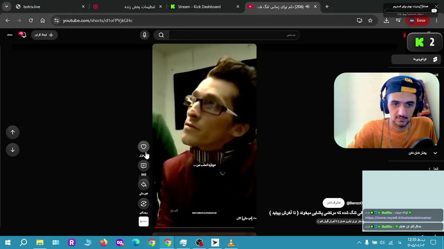This screenshot has height=249, width=444.
Task: Open the sound thumbnail below the Remix button
Action: point(144,221)
